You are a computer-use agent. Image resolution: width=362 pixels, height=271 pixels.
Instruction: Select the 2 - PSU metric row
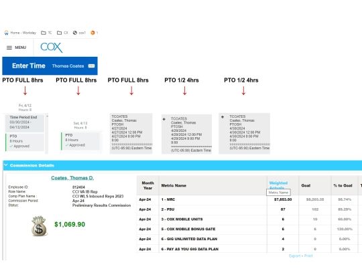(x=249, y=209)
